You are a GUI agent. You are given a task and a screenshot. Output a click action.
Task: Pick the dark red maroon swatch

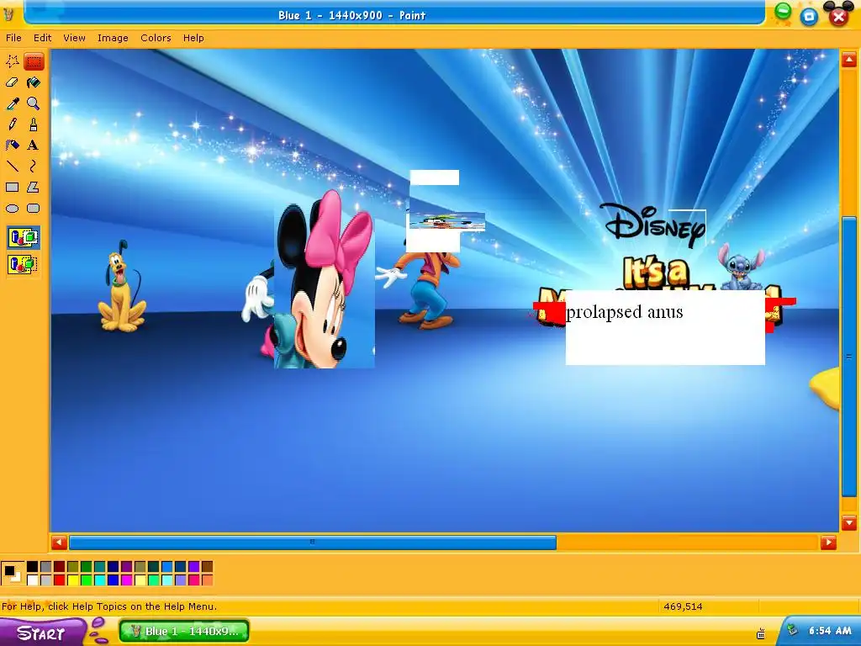(60, 567)
